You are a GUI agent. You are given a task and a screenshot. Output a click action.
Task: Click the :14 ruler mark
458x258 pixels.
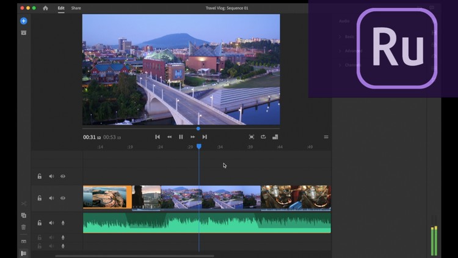coord(100,147)
